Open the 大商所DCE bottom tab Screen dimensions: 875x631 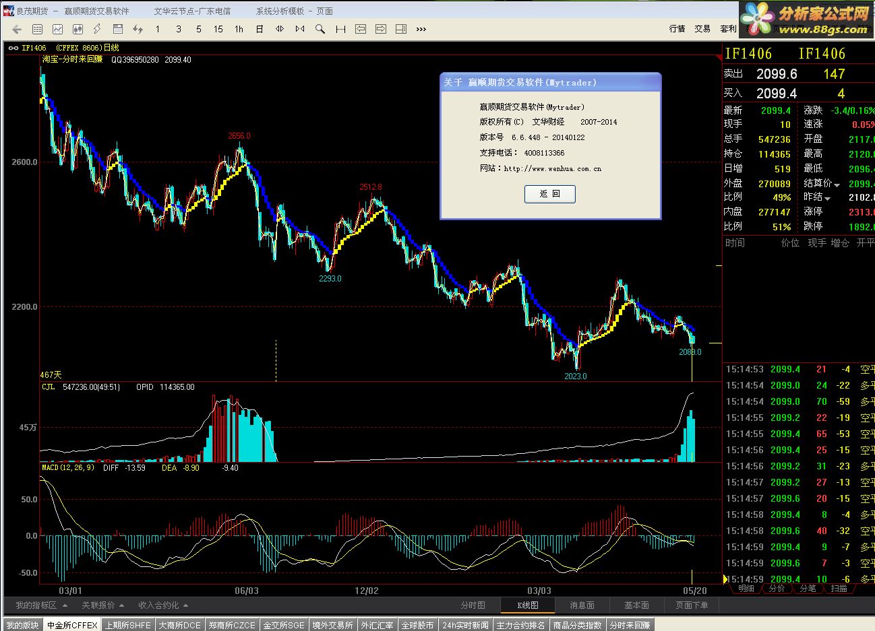[x=180, y=625]
